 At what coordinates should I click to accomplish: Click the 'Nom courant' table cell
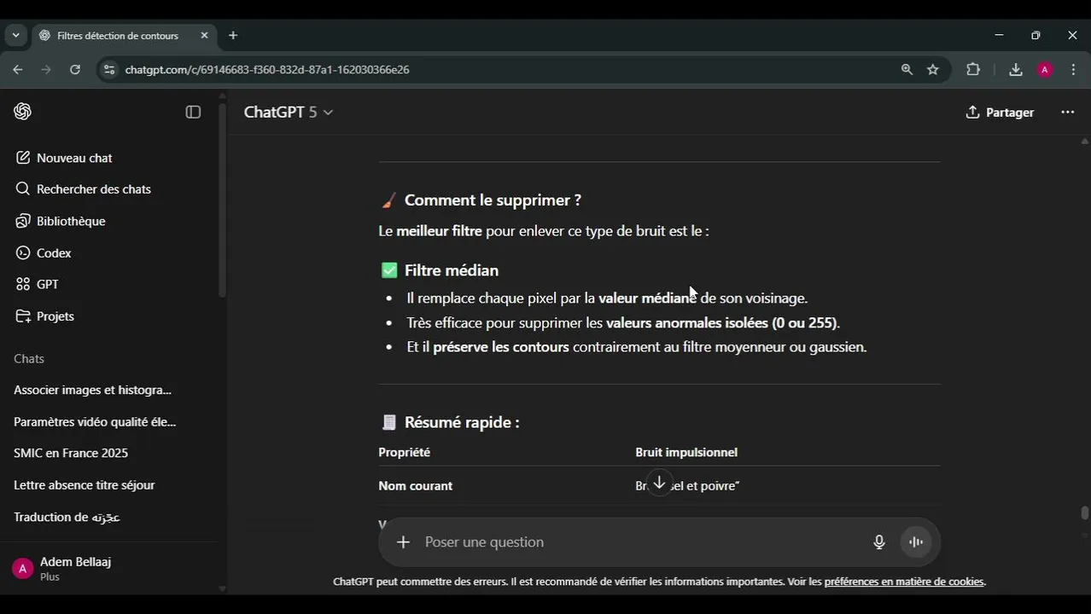pyautogui.click(x=416, y=486)
